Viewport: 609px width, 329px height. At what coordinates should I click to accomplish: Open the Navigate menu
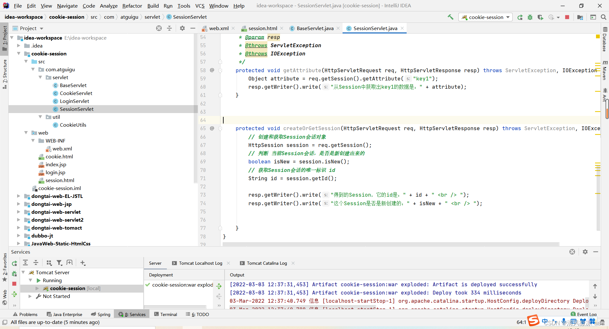click(x=67, y=6)
